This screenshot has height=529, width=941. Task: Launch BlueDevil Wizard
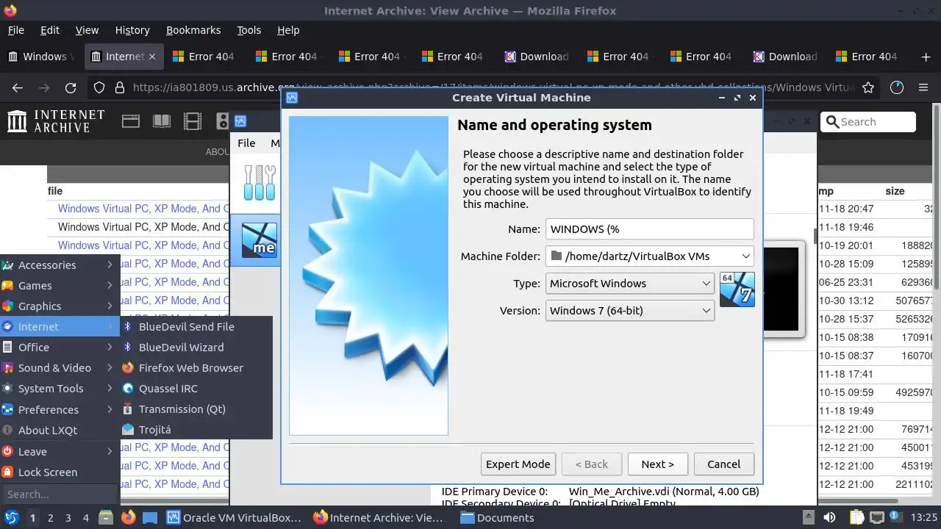click(196, 347)
